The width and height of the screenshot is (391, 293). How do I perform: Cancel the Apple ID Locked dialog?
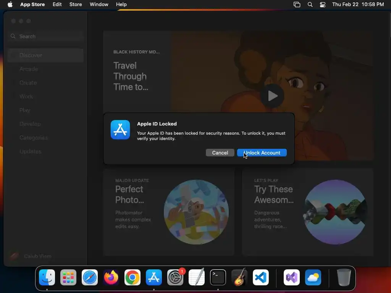coord(220,153)
